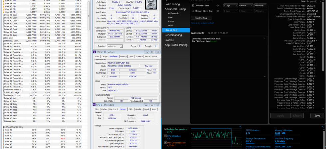Click the icon of the Uncore Ratio row
Image resolution: width=326 pixels, height=149 pixels.
point(4,121)
